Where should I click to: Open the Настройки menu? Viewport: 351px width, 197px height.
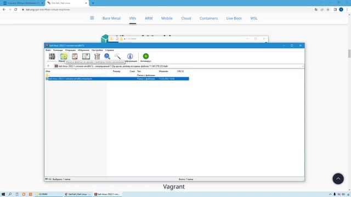pyautogui.click(x=97, y=50)
